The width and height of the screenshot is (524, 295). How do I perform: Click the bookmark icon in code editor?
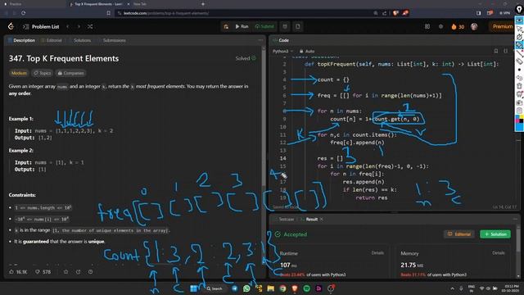pyautogui.click(x=496, y=51)
